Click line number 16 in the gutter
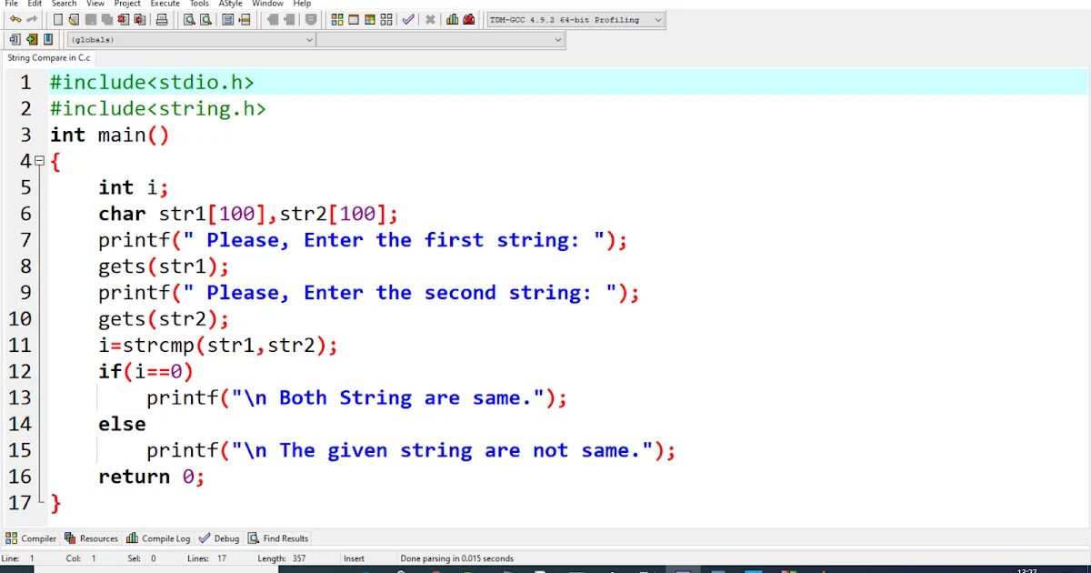The height and width of the screenshot is (573, 1091). (x=20, y=477)
